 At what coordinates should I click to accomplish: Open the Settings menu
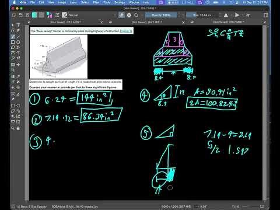coord(120,2)
